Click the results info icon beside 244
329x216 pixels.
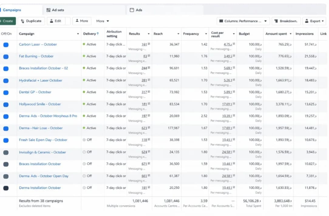[x=149, y=68]
